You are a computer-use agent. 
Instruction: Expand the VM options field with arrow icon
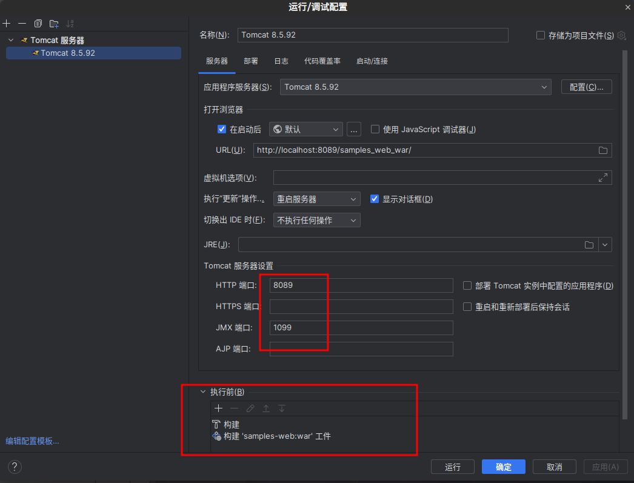click(x=603, y=178)
